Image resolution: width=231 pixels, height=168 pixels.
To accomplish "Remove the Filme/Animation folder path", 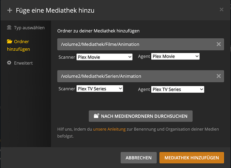I will (x=219, y=44).
